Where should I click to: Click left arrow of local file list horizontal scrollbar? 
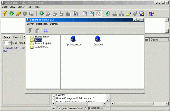click(x=53, y=104)
